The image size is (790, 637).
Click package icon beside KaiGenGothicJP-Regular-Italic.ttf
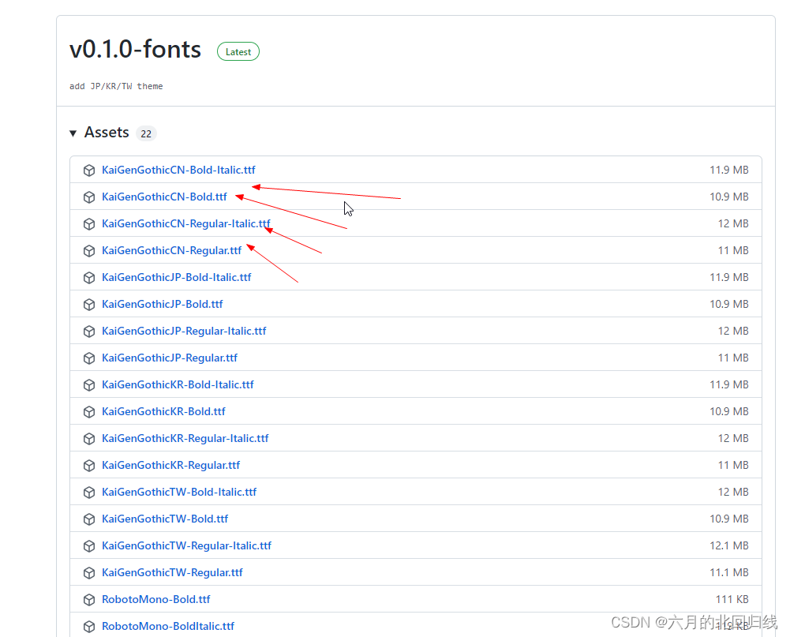89,332
